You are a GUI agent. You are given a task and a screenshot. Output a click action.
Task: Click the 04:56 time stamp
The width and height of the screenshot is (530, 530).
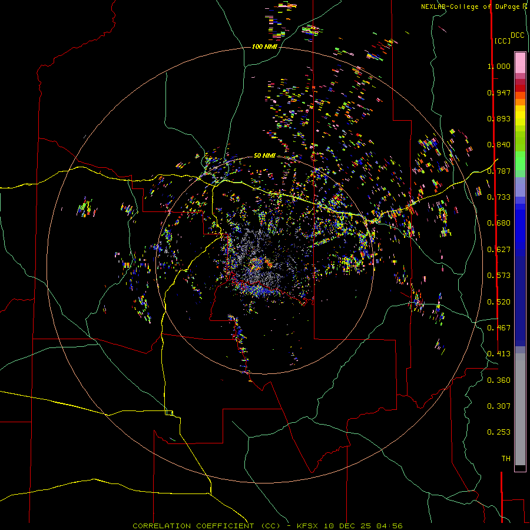point(390,526)
